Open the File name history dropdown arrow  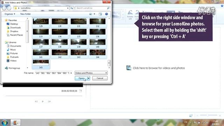point(71,73)
